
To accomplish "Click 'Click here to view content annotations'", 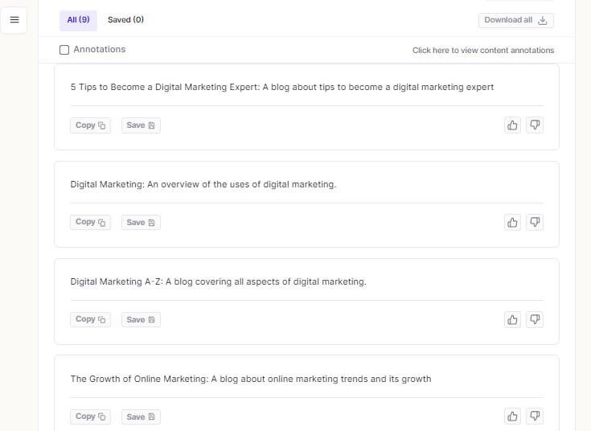I will (482, 50).
